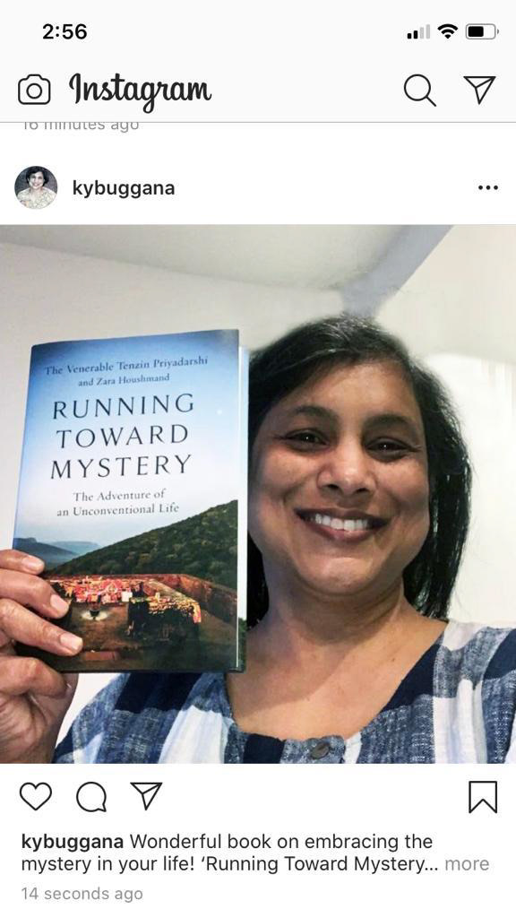Tap the kybuggana username in the caption
516x918 pixels.
tap(72, 842)
